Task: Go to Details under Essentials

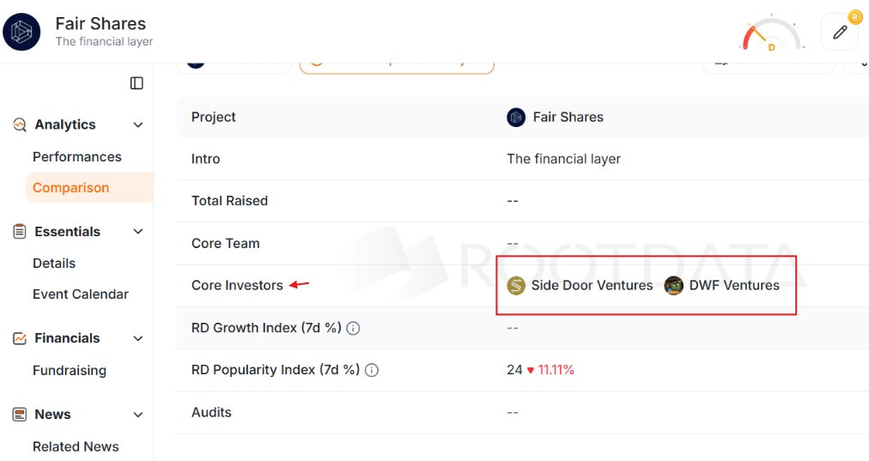Action: (x=54, y=264)
